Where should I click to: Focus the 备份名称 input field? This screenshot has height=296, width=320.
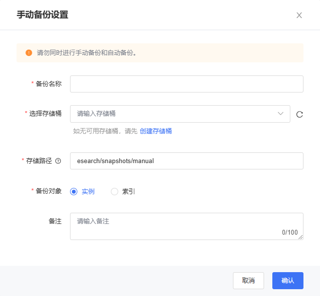coord(187,84)
